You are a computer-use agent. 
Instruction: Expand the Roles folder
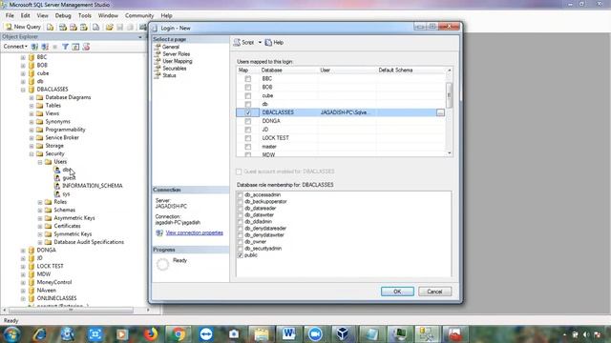[40, 202]
